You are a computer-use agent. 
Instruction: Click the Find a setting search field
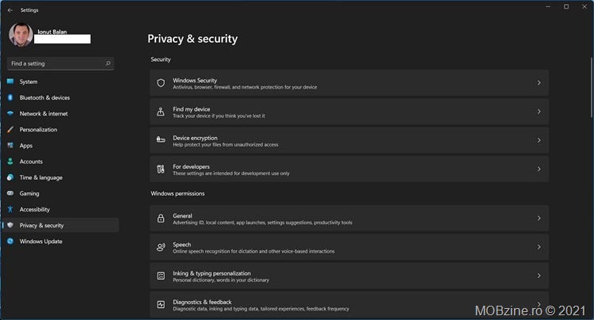60,63
